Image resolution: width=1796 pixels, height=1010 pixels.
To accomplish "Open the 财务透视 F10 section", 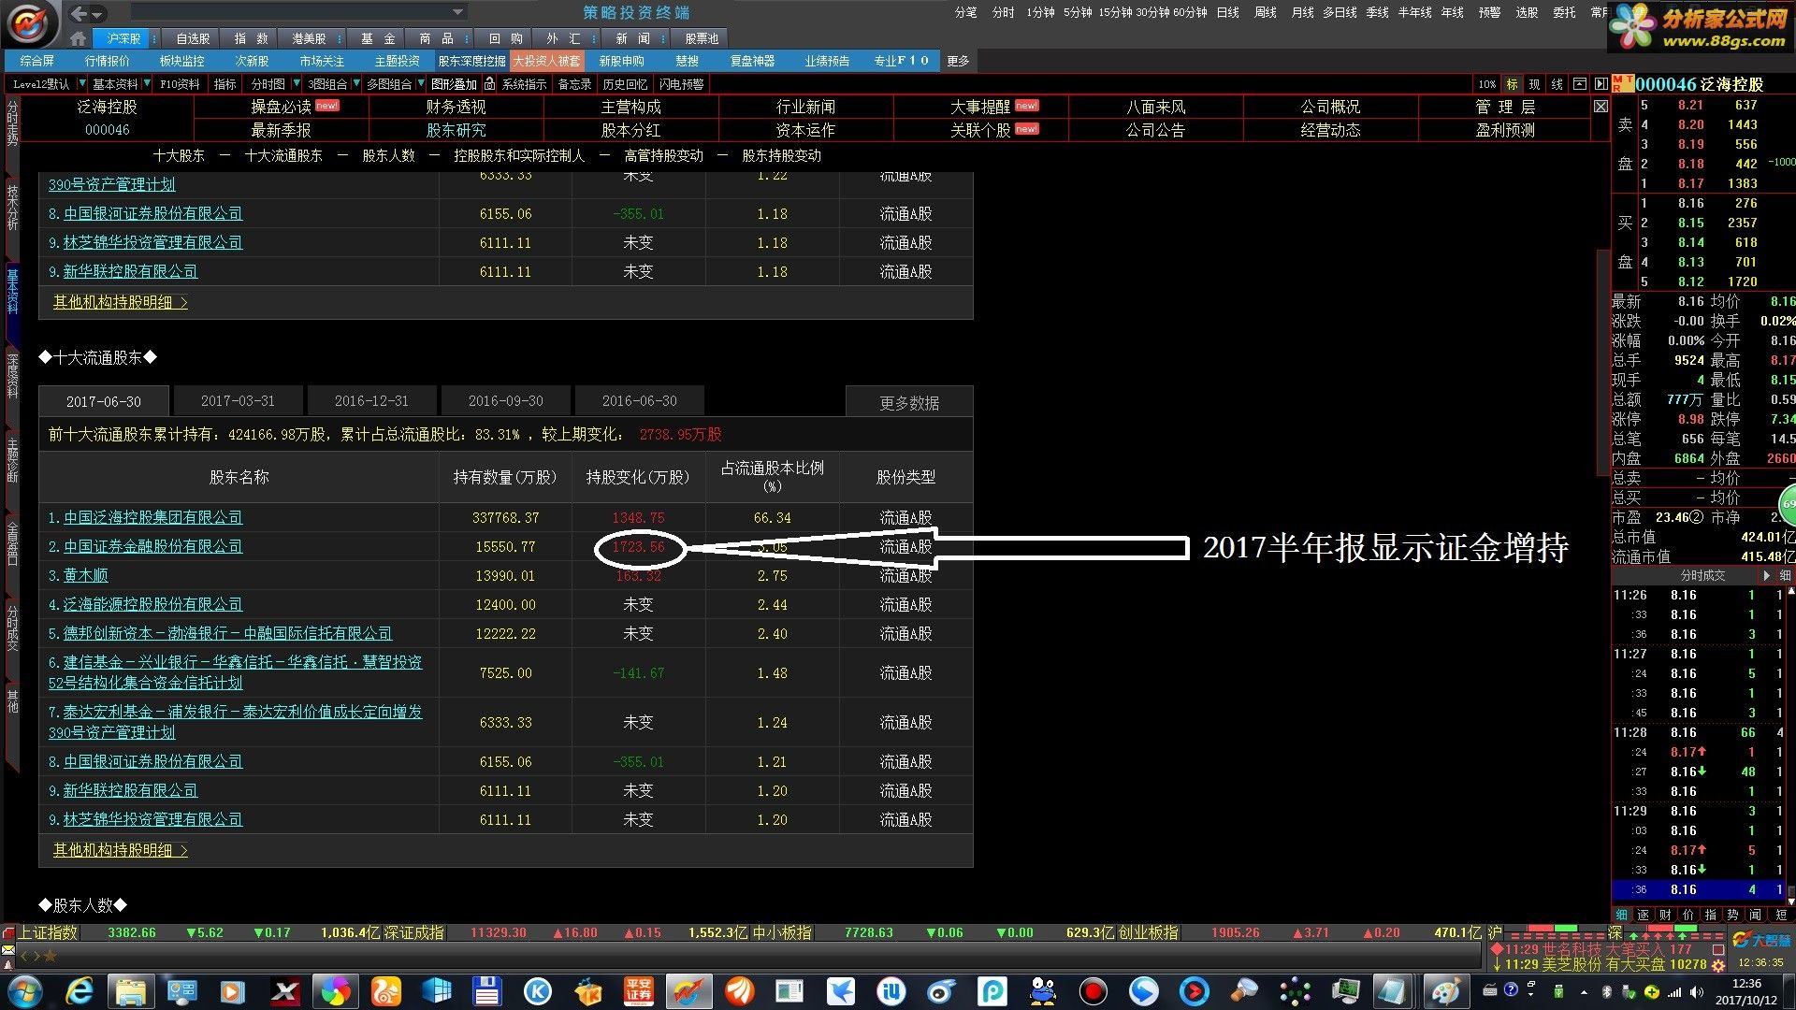I will (456, 107).
